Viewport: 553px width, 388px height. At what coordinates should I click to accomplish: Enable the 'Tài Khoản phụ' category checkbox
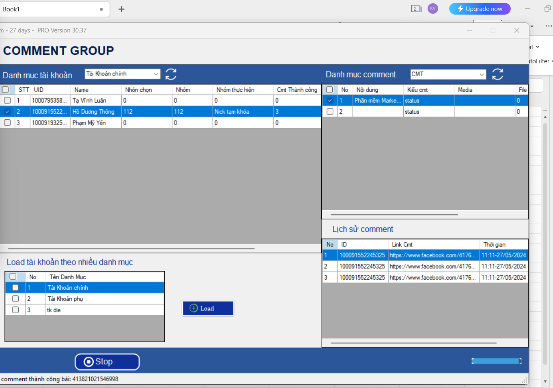[x=15, y=298]
